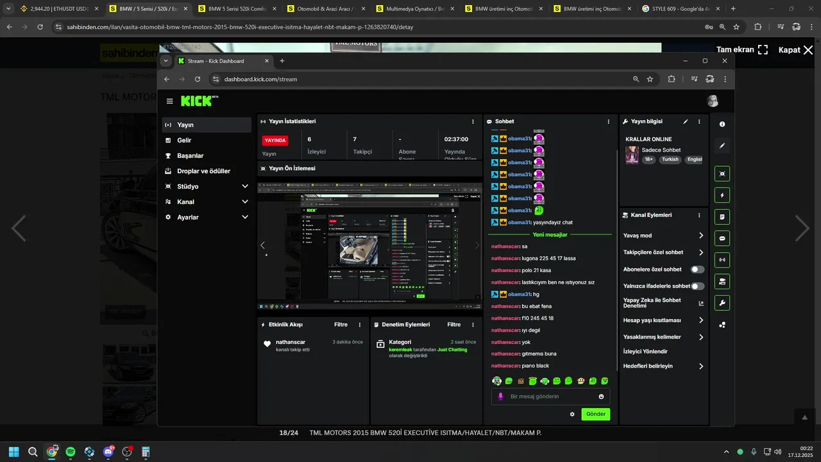
Task: Open the external link icon beside Yapay Zeka ile Sohbet Denetimi
Action: [x=701, y=304]
